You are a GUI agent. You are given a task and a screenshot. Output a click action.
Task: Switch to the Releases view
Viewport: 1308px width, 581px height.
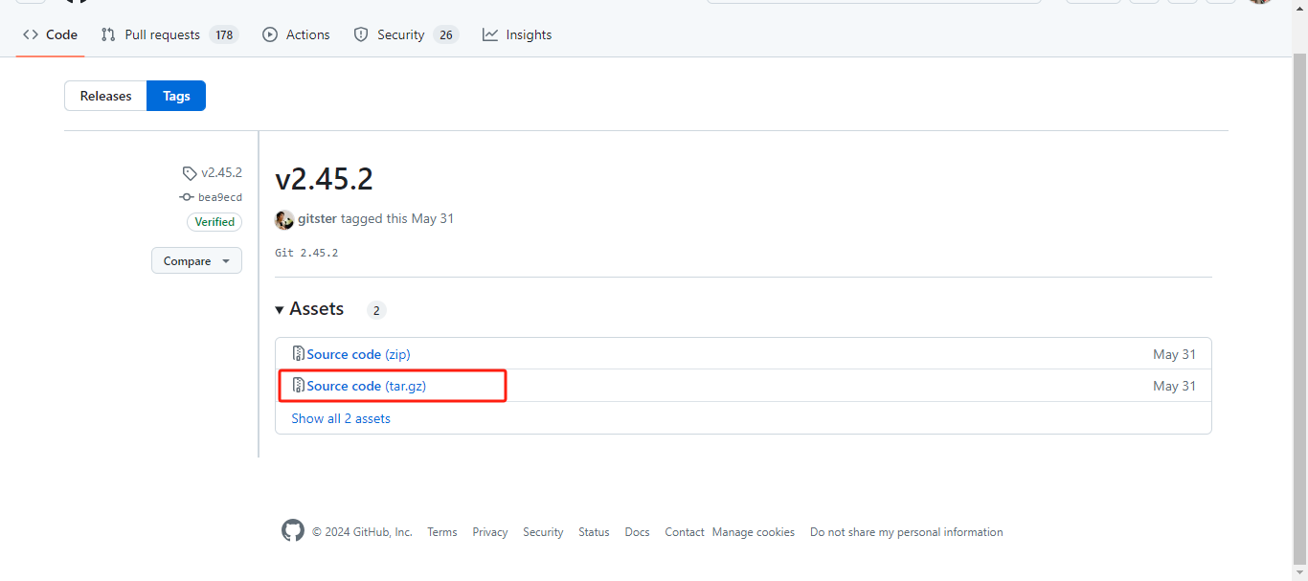tap(105, 96)
